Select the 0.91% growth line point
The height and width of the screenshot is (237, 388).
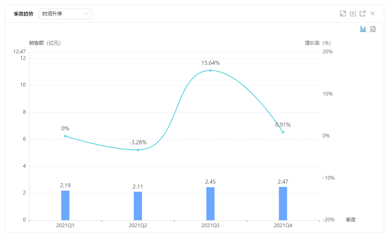click(x=283, y=132)
